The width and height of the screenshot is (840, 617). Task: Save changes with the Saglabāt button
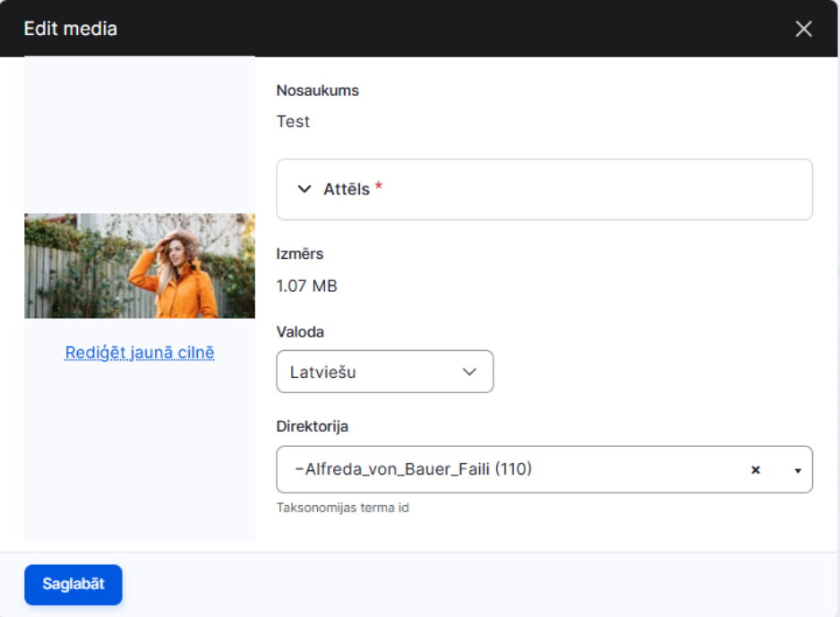73,585
